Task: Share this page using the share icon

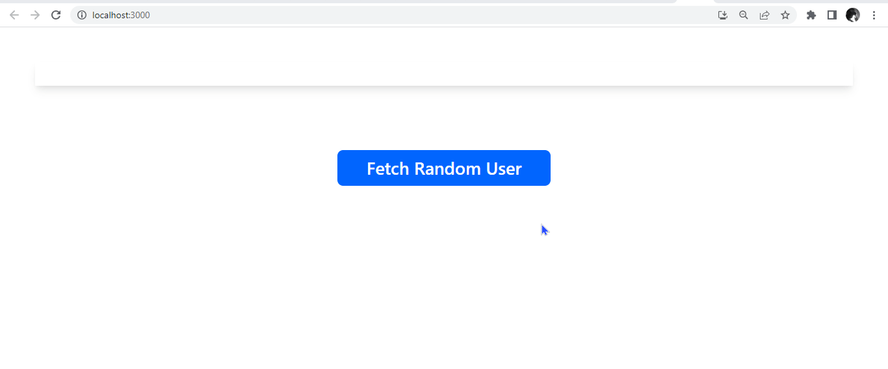Action: tap(764, 15)
